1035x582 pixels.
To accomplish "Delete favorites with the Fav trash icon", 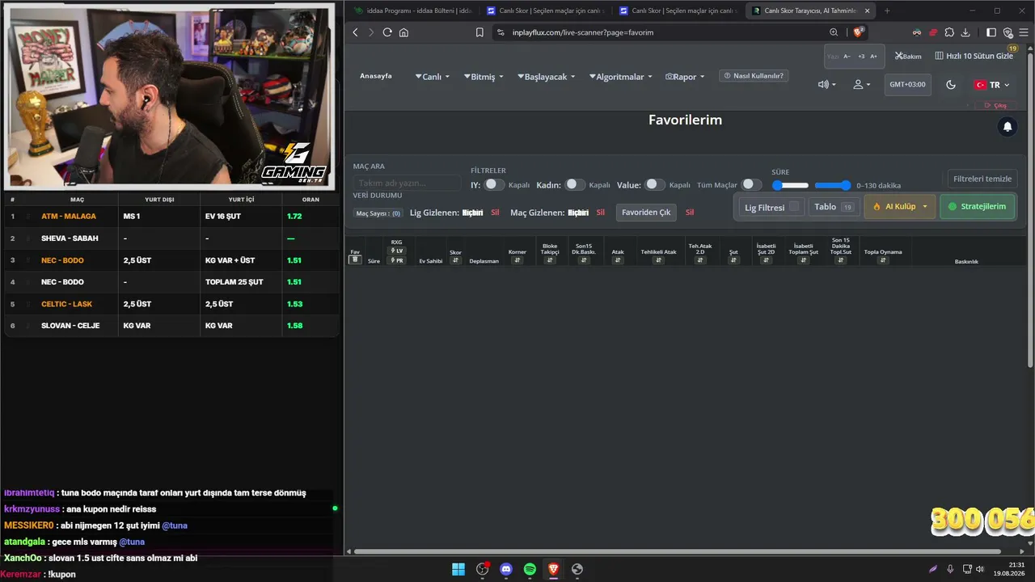I will [354, 259].
